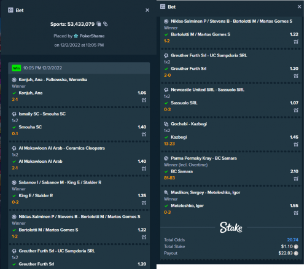307x269 pixels.
Task: Click the odds value 2.10
Action: tap(294, 171)
